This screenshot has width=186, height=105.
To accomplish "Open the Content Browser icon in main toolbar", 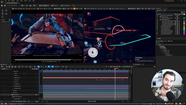I will (x=5, y=6).
